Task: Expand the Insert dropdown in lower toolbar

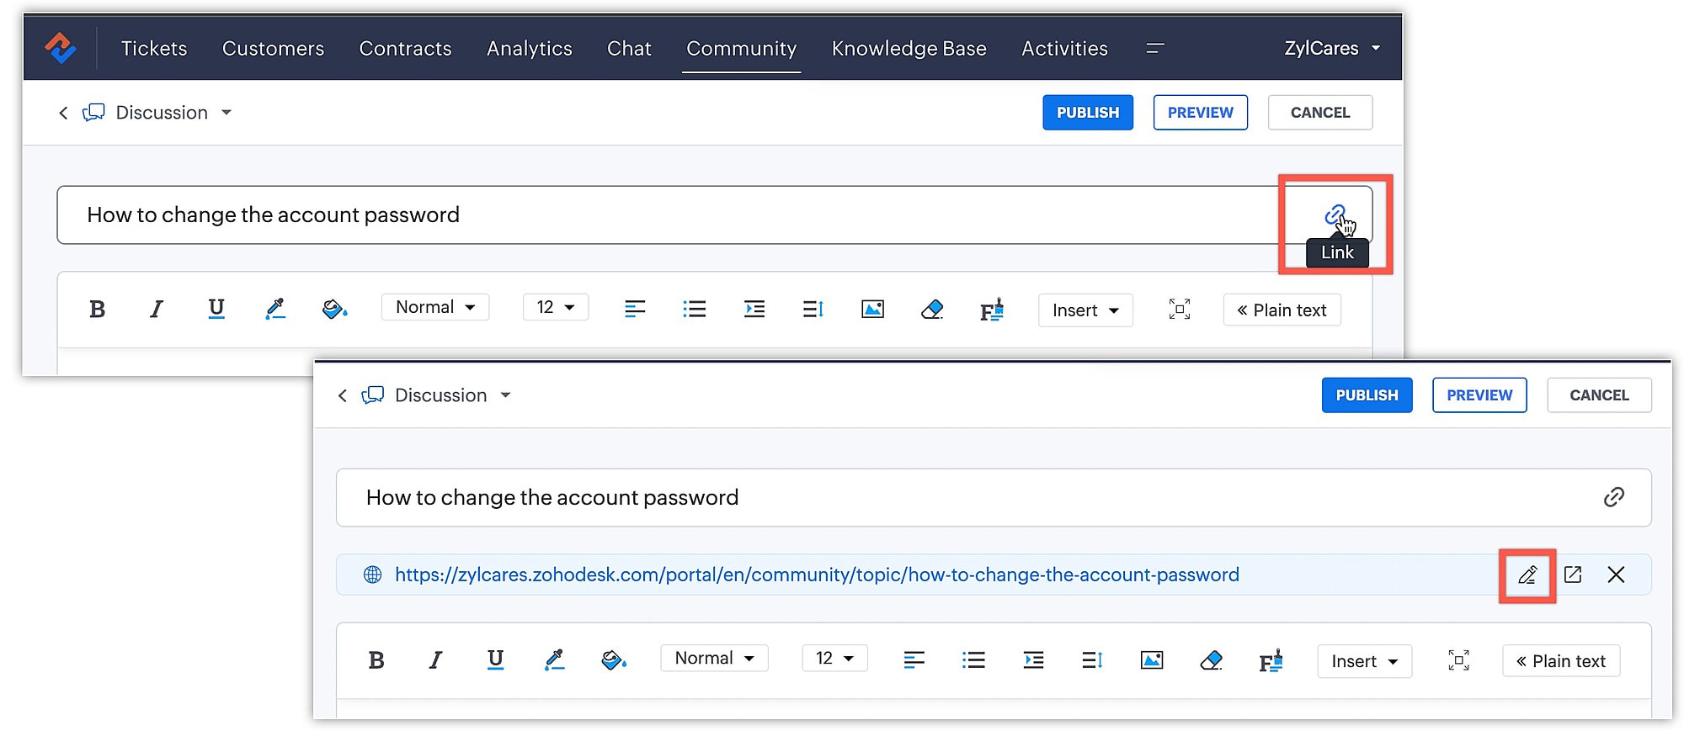Action: (x=1364, y=661)
